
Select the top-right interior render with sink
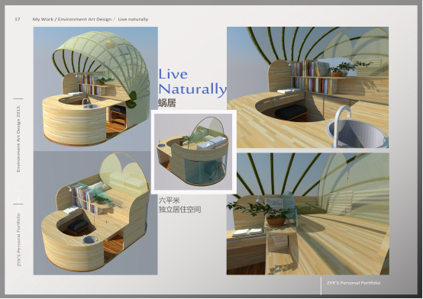(308, 87)
